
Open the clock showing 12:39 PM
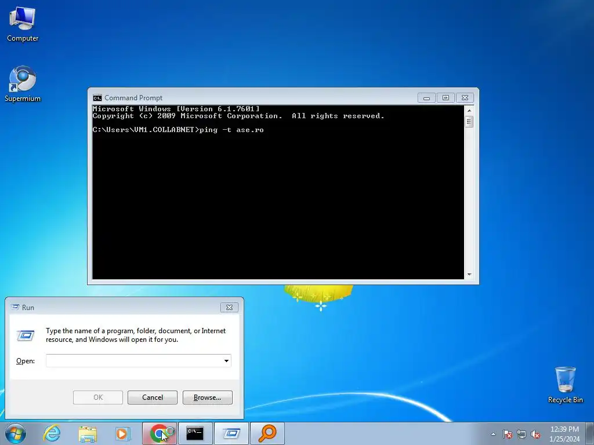[x=564, y=429]
